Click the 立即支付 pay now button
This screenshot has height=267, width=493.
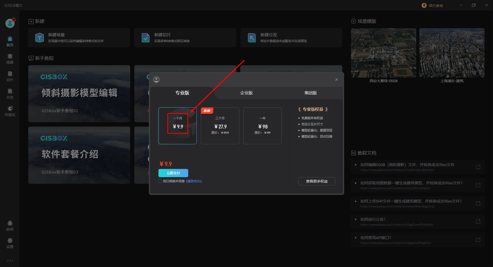(173, 173)
